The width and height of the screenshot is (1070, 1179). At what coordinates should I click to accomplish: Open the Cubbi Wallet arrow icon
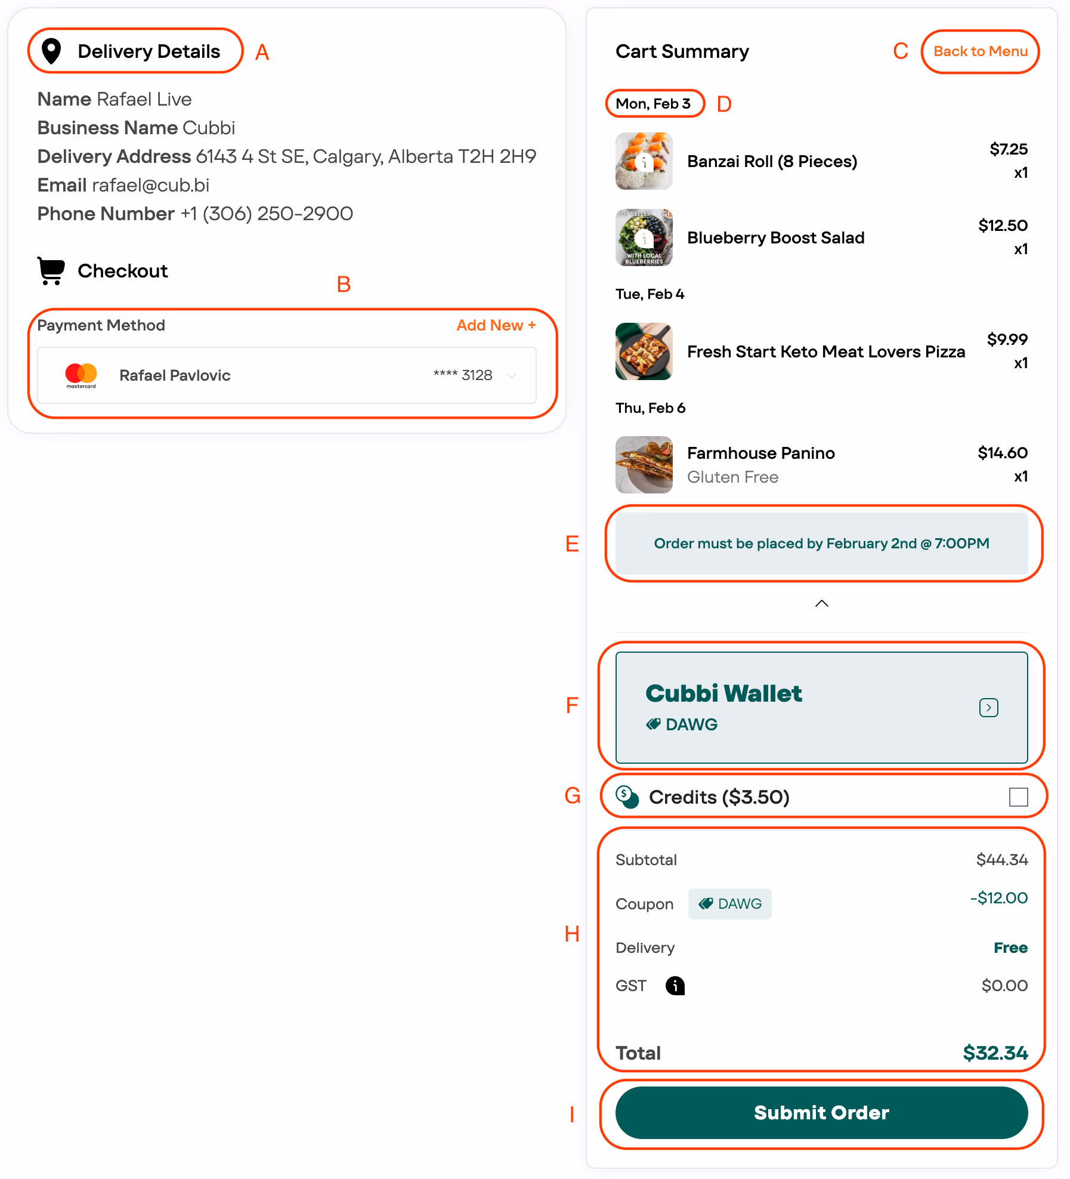pyautogui.click(x=988, y=708)
